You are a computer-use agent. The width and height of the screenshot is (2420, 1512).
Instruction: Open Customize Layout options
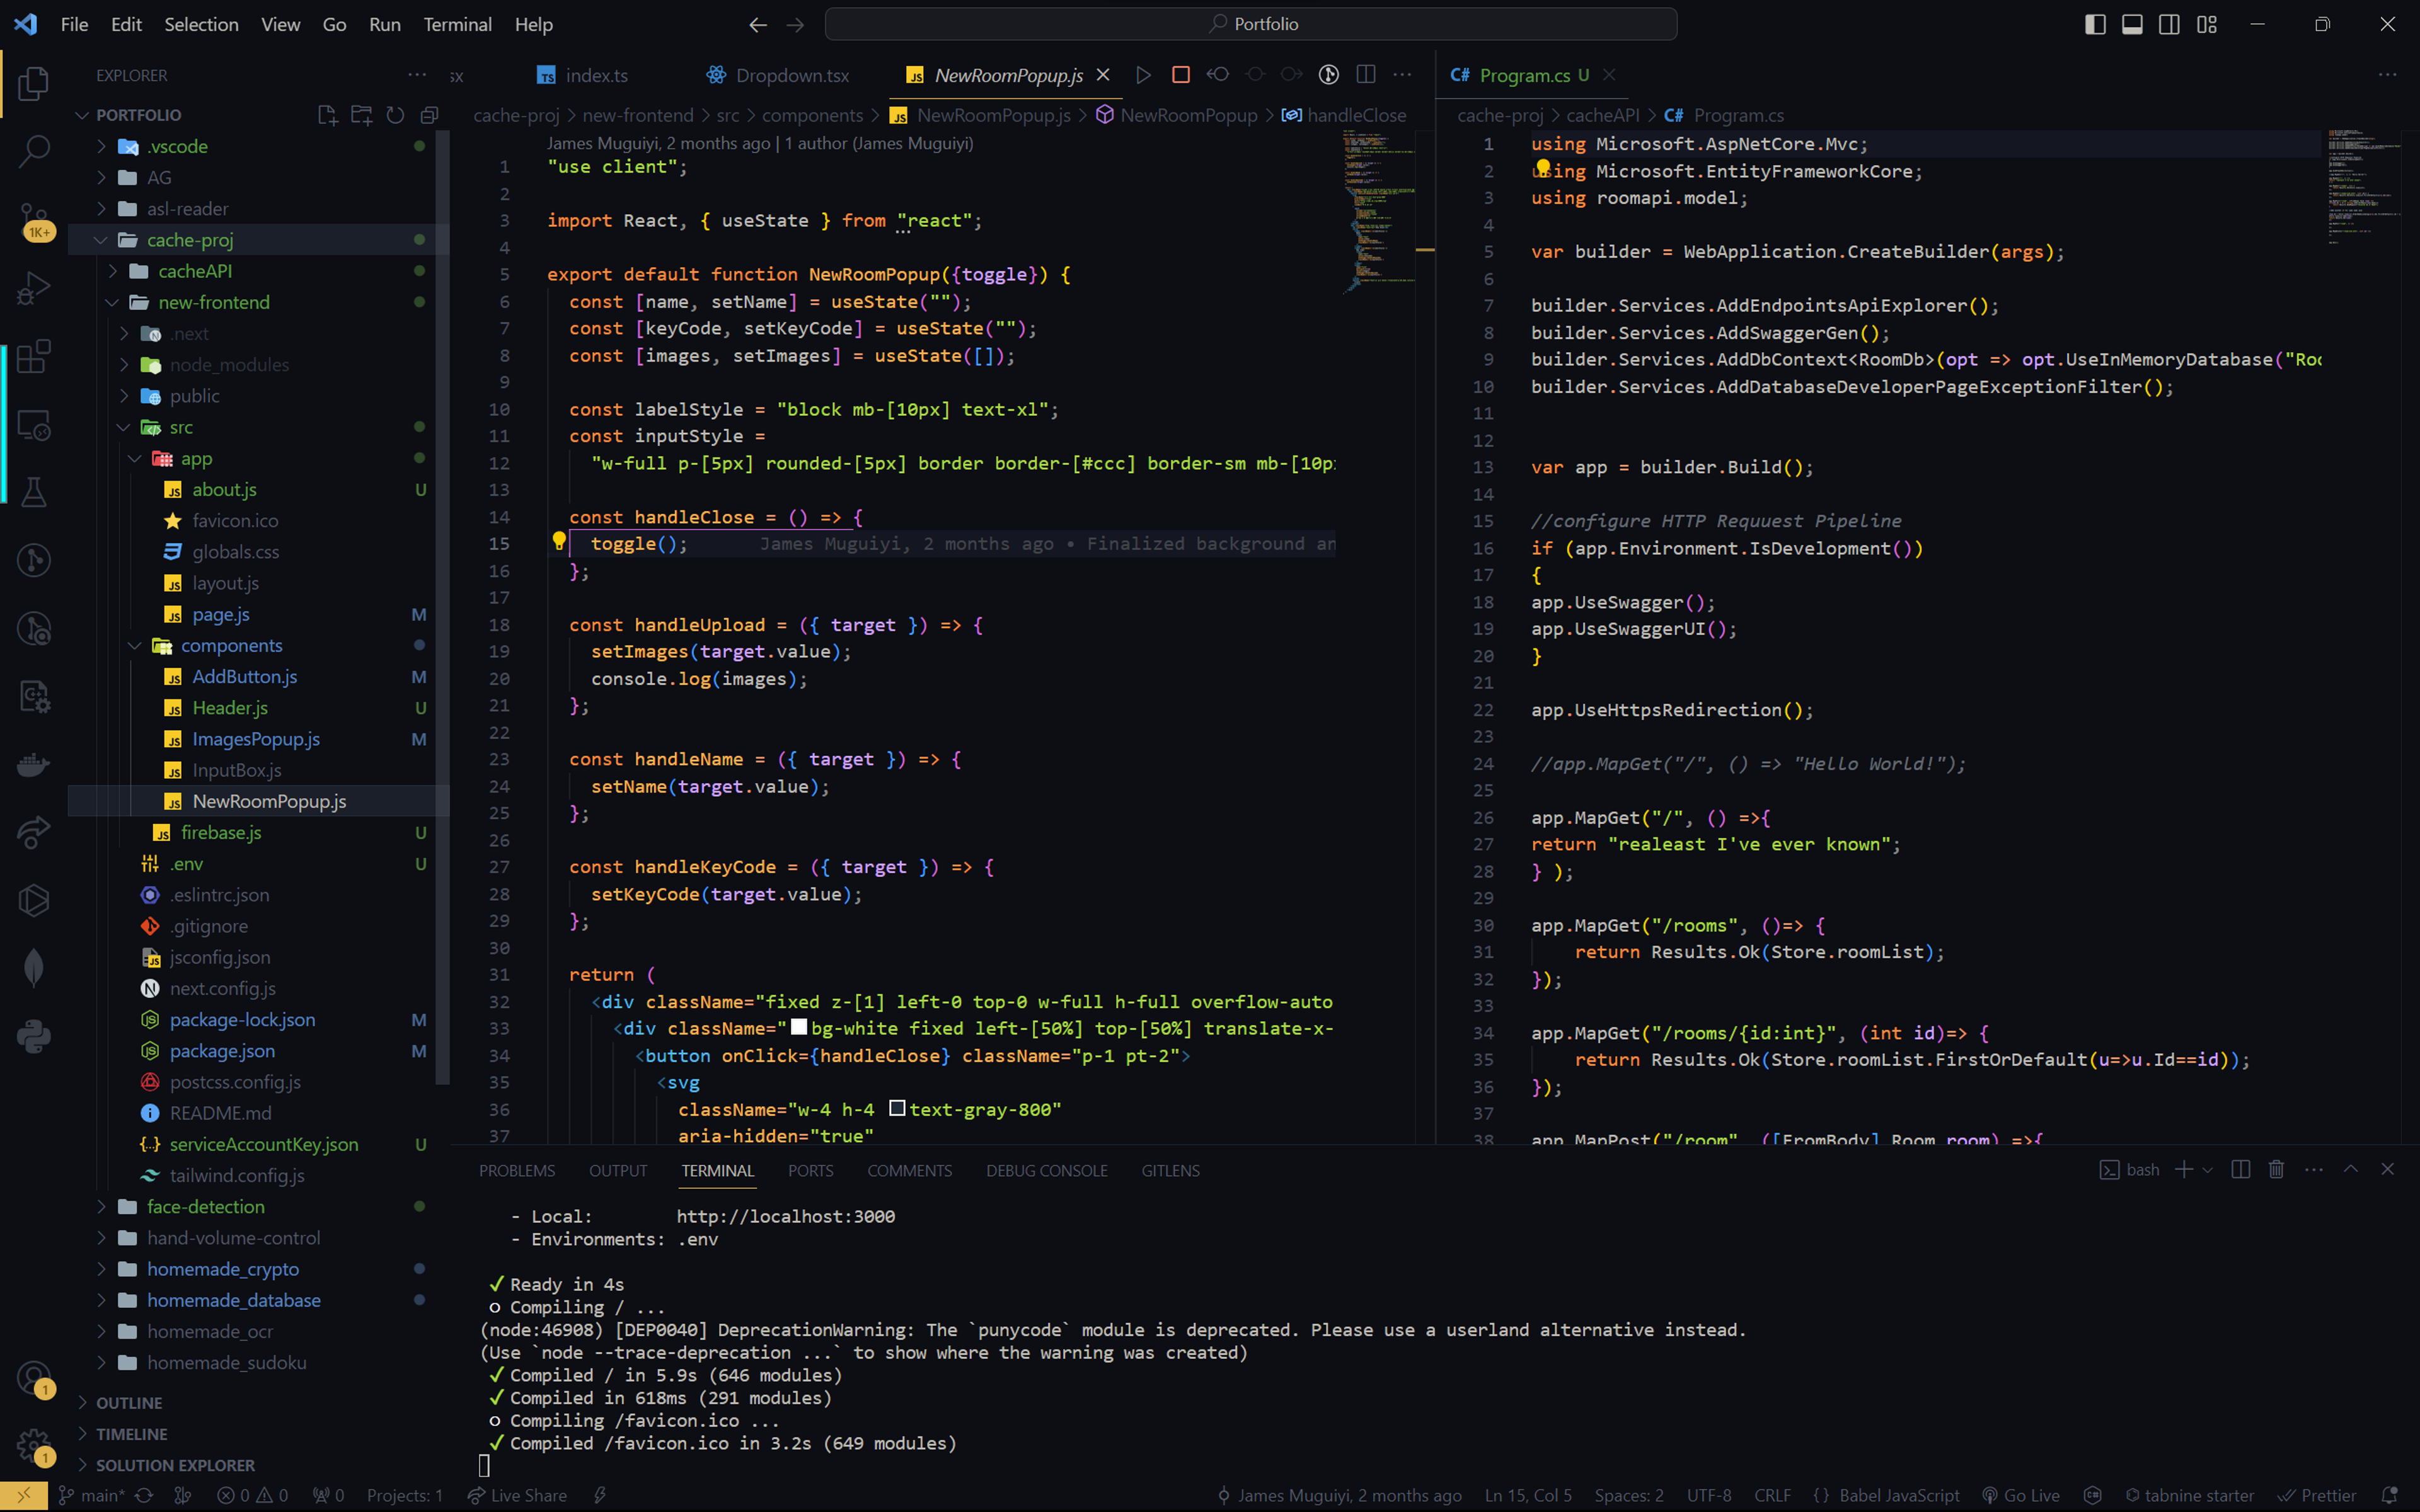click(x=2207, y=24)
